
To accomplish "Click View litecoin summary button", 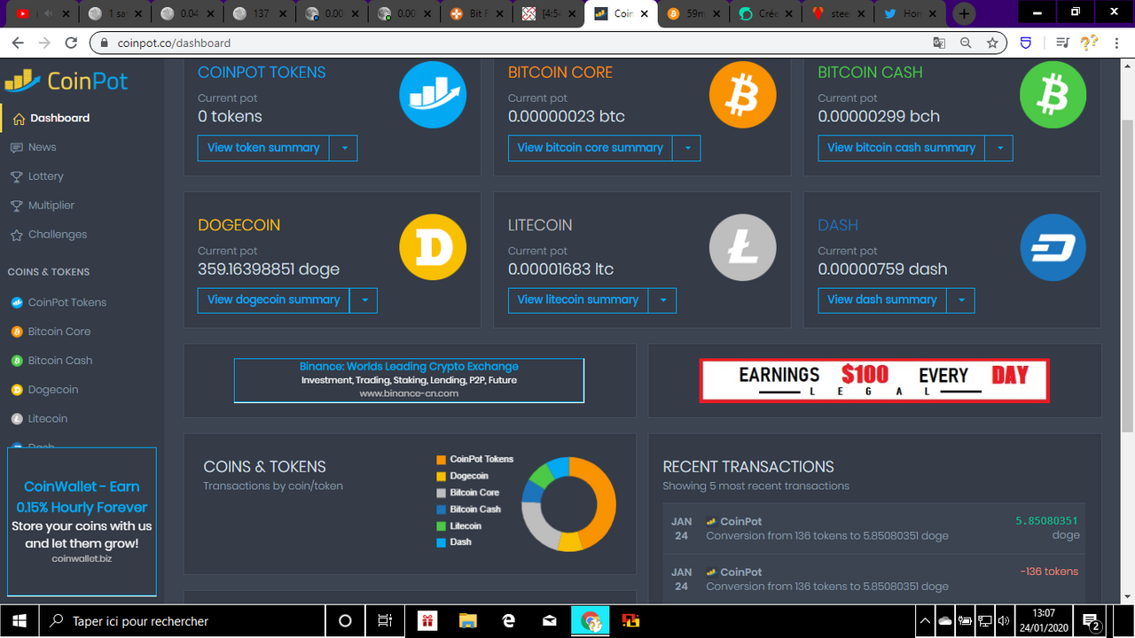I will (x=578, y=300).
